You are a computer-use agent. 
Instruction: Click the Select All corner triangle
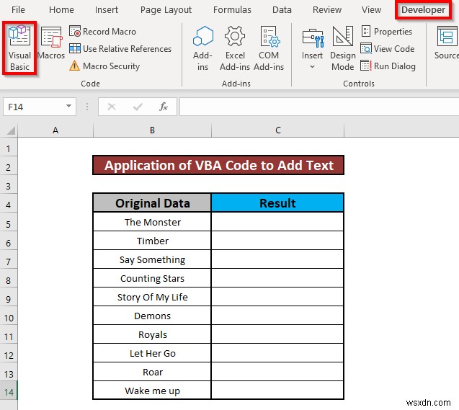[10, 130]
